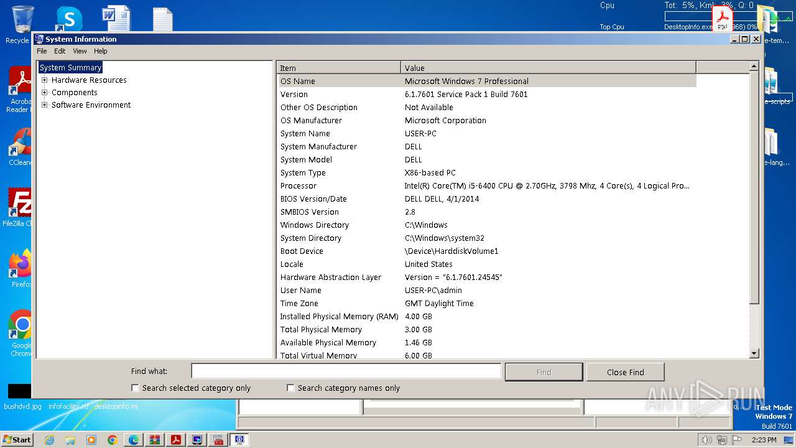
Task: Expand the Components node
Action: [45, 93]
